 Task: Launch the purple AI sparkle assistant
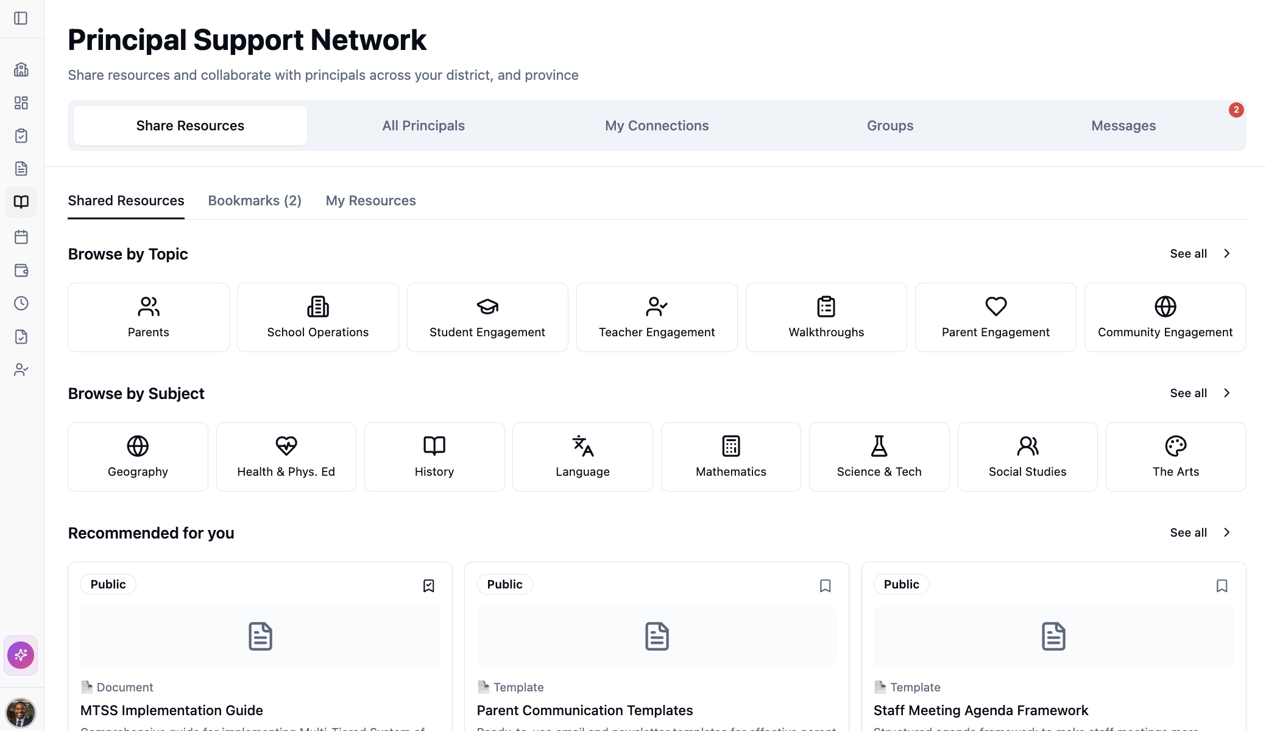click(21, 655)
